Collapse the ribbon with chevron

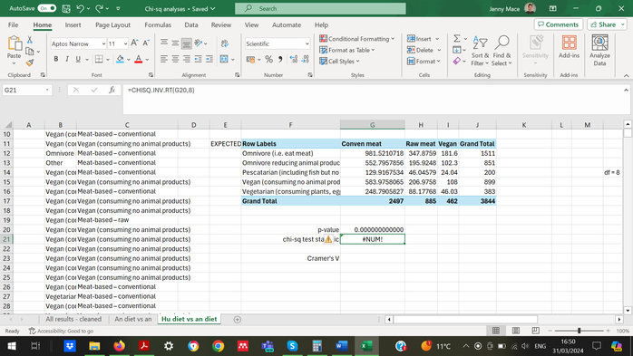(x=626, y=75)
